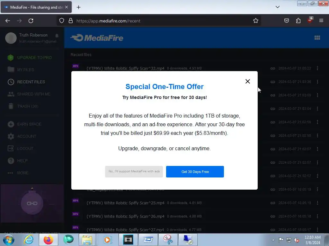Open the Windows Start menu
This screenshot has height=246, width=329.
coord(9,240)
